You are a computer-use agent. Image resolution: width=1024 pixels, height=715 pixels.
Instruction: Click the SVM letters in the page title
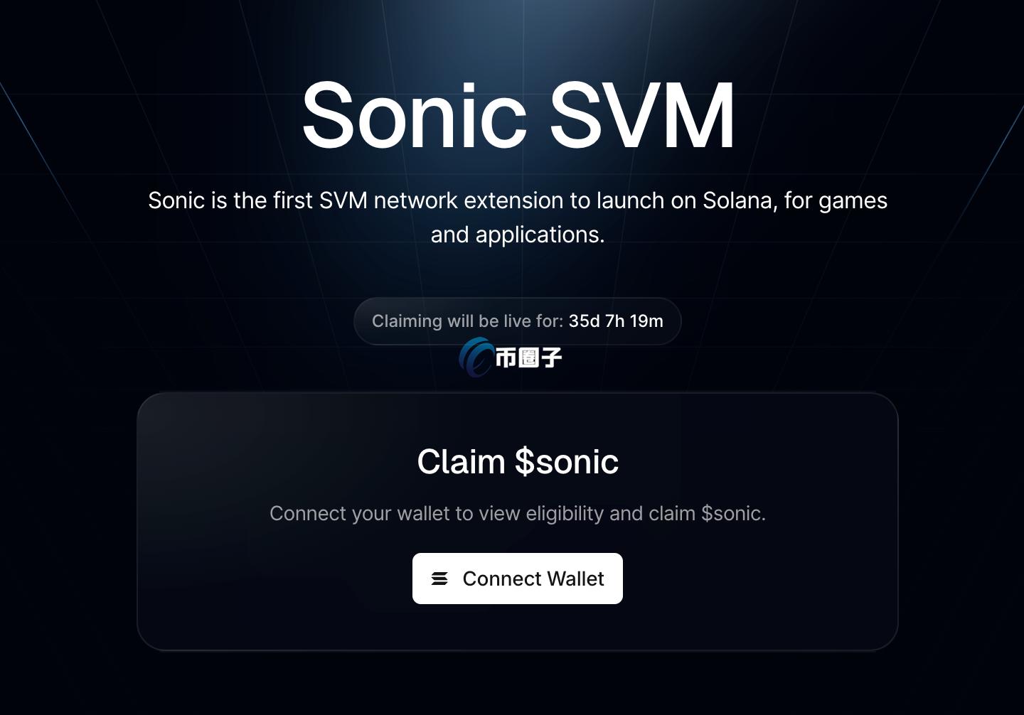(x=642, y=114)
